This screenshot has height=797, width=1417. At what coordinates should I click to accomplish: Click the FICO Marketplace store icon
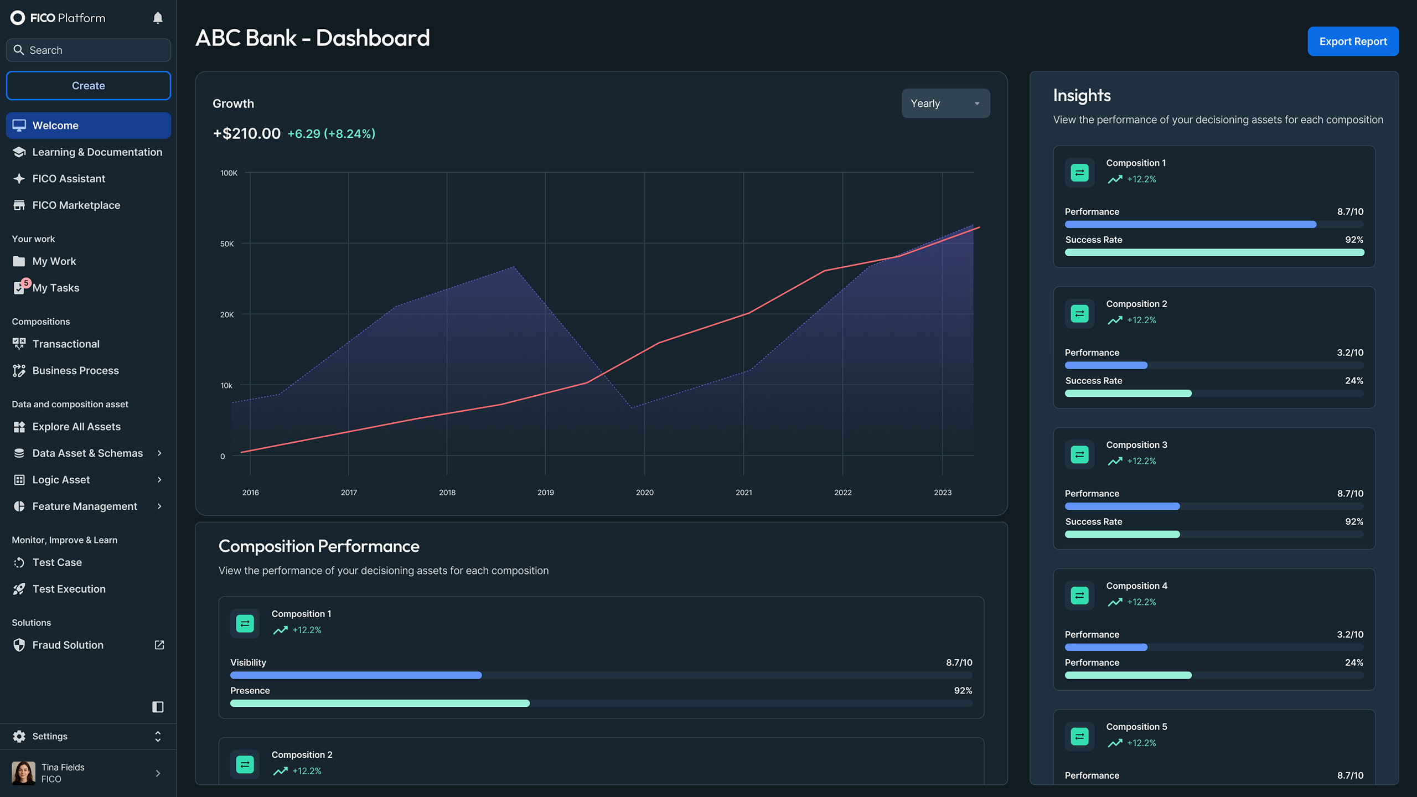pos(19,205)
